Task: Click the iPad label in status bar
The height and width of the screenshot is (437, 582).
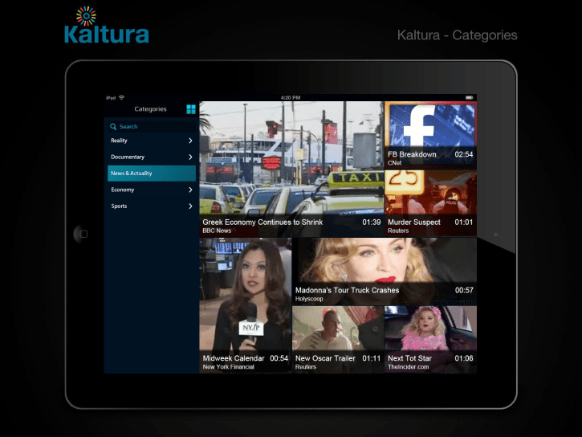Action: pos(111,98)
